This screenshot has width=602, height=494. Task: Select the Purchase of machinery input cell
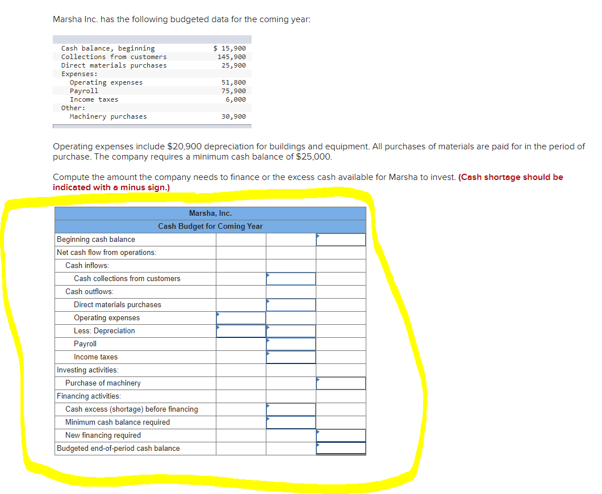pyautogui.click(x=341, y=383)
